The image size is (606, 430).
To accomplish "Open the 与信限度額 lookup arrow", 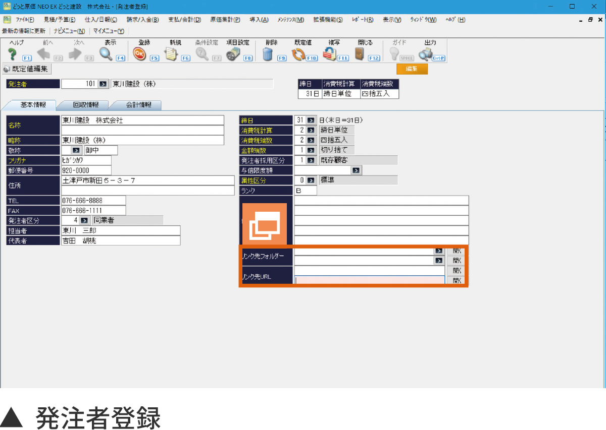I will point(357,170).
